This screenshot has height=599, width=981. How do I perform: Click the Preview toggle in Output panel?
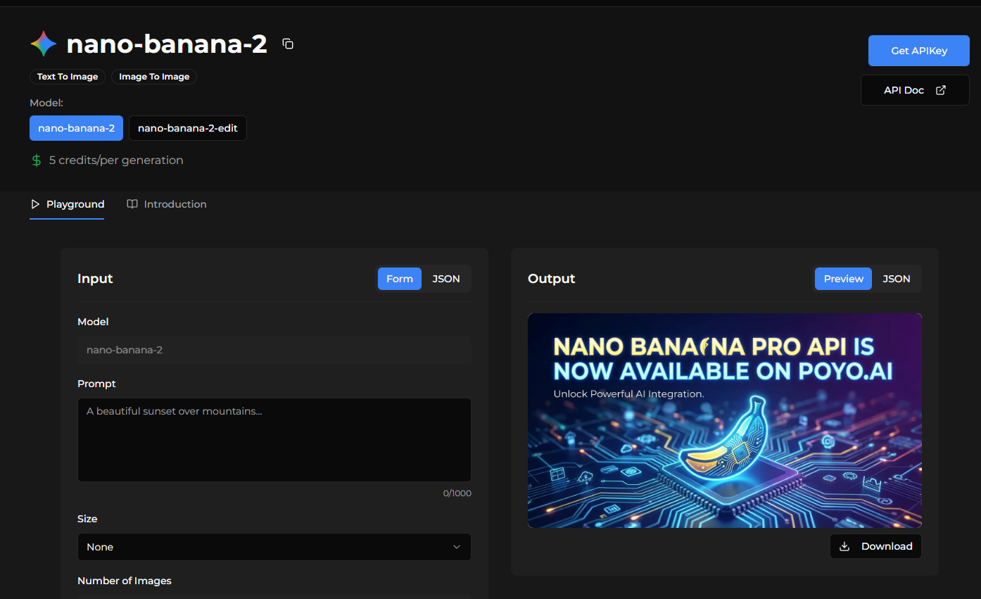click(842, 278)
